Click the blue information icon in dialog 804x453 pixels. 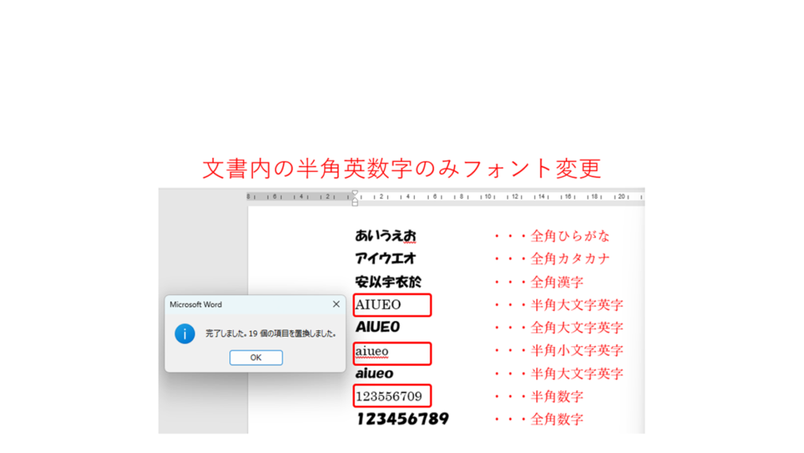click(185, 334)
